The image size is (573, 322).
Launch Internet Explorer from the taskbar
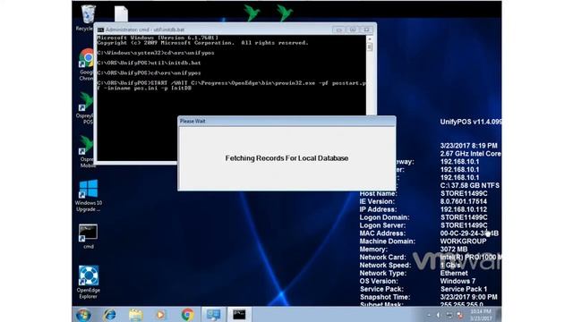[x=109, y=314]
